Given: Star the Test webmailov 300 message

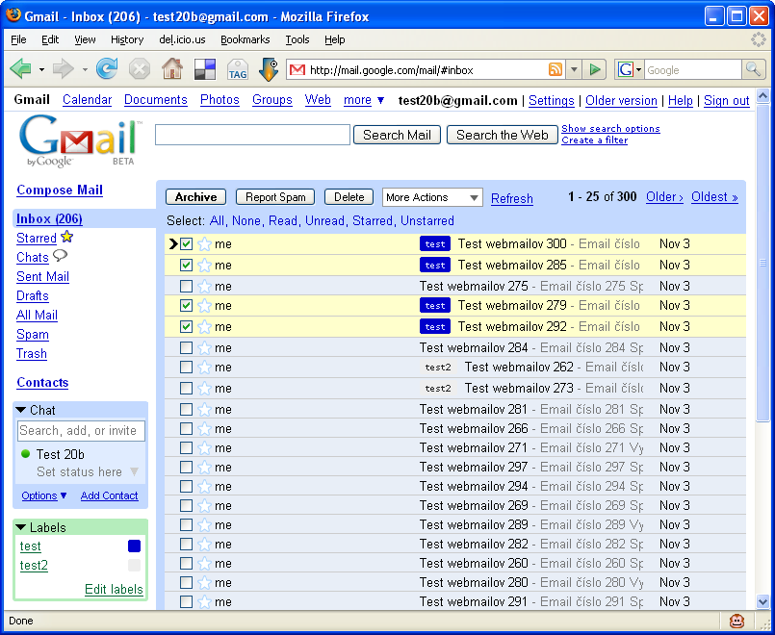Looking at the screenshot, I should click(x=204, y=244).
